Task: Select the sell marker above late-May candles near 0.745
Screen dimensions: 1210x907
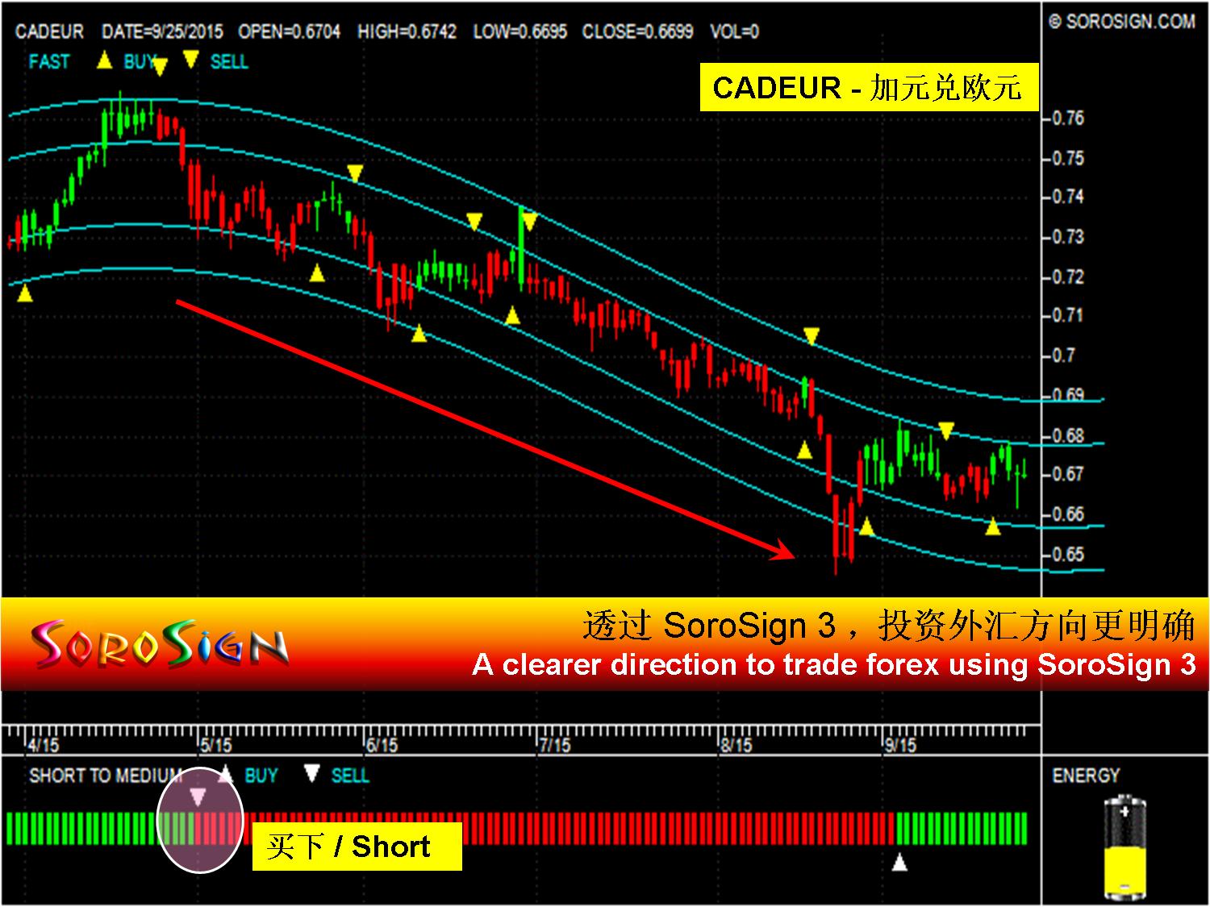Action: 355,173
